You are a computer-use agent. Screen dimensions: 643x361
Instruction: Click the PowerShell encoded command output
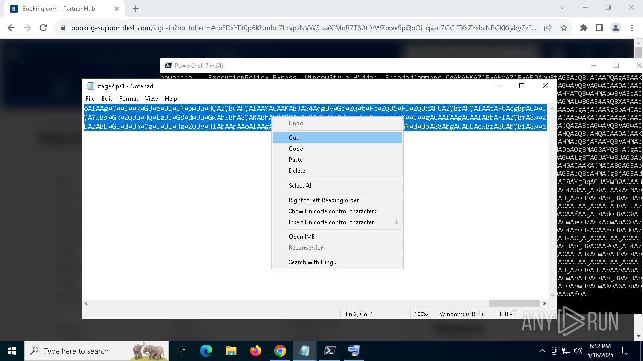599,186
